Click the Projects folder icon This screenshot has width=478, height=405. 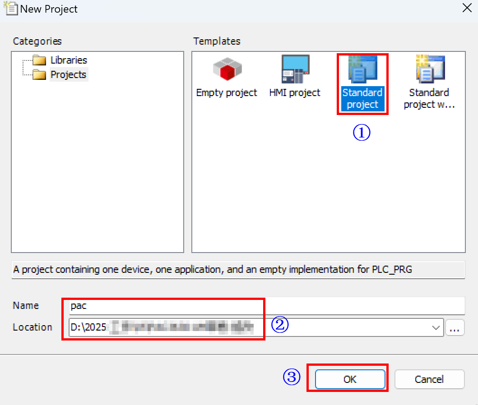click(40, 75)
